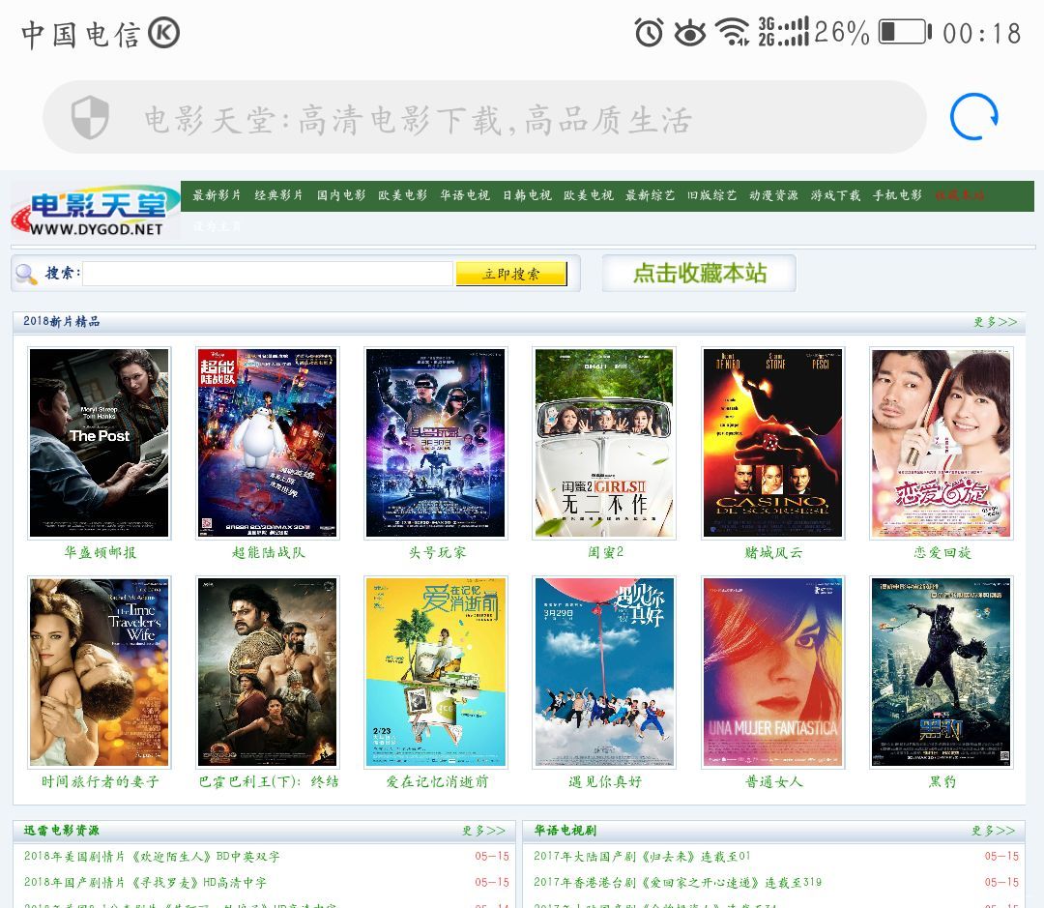This screenshot has width=1044, height=908.
Task: Open The Post movie poster
Action: click(x=100, y=443)
